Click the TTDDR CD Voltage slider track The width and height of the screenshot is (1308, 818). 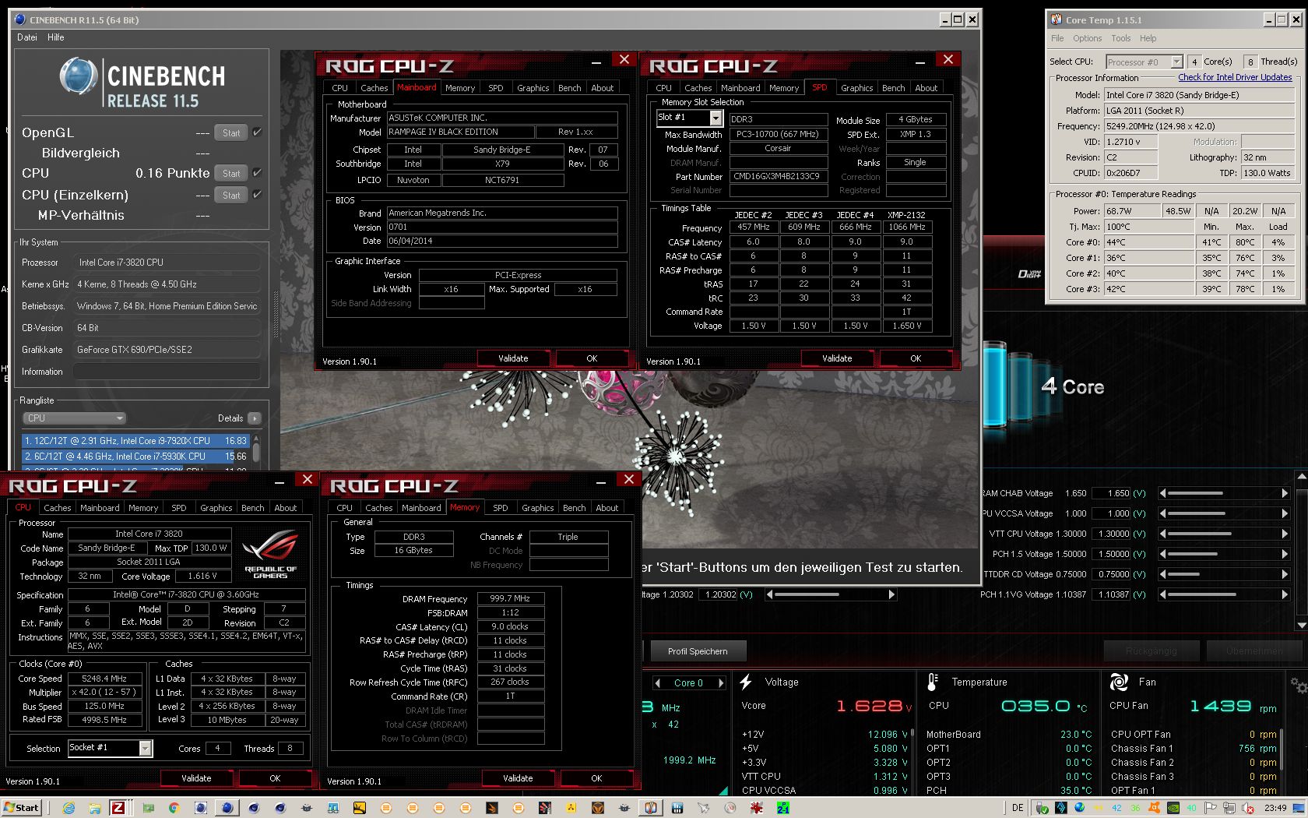pyautogui.click(x=1223, y=574)
